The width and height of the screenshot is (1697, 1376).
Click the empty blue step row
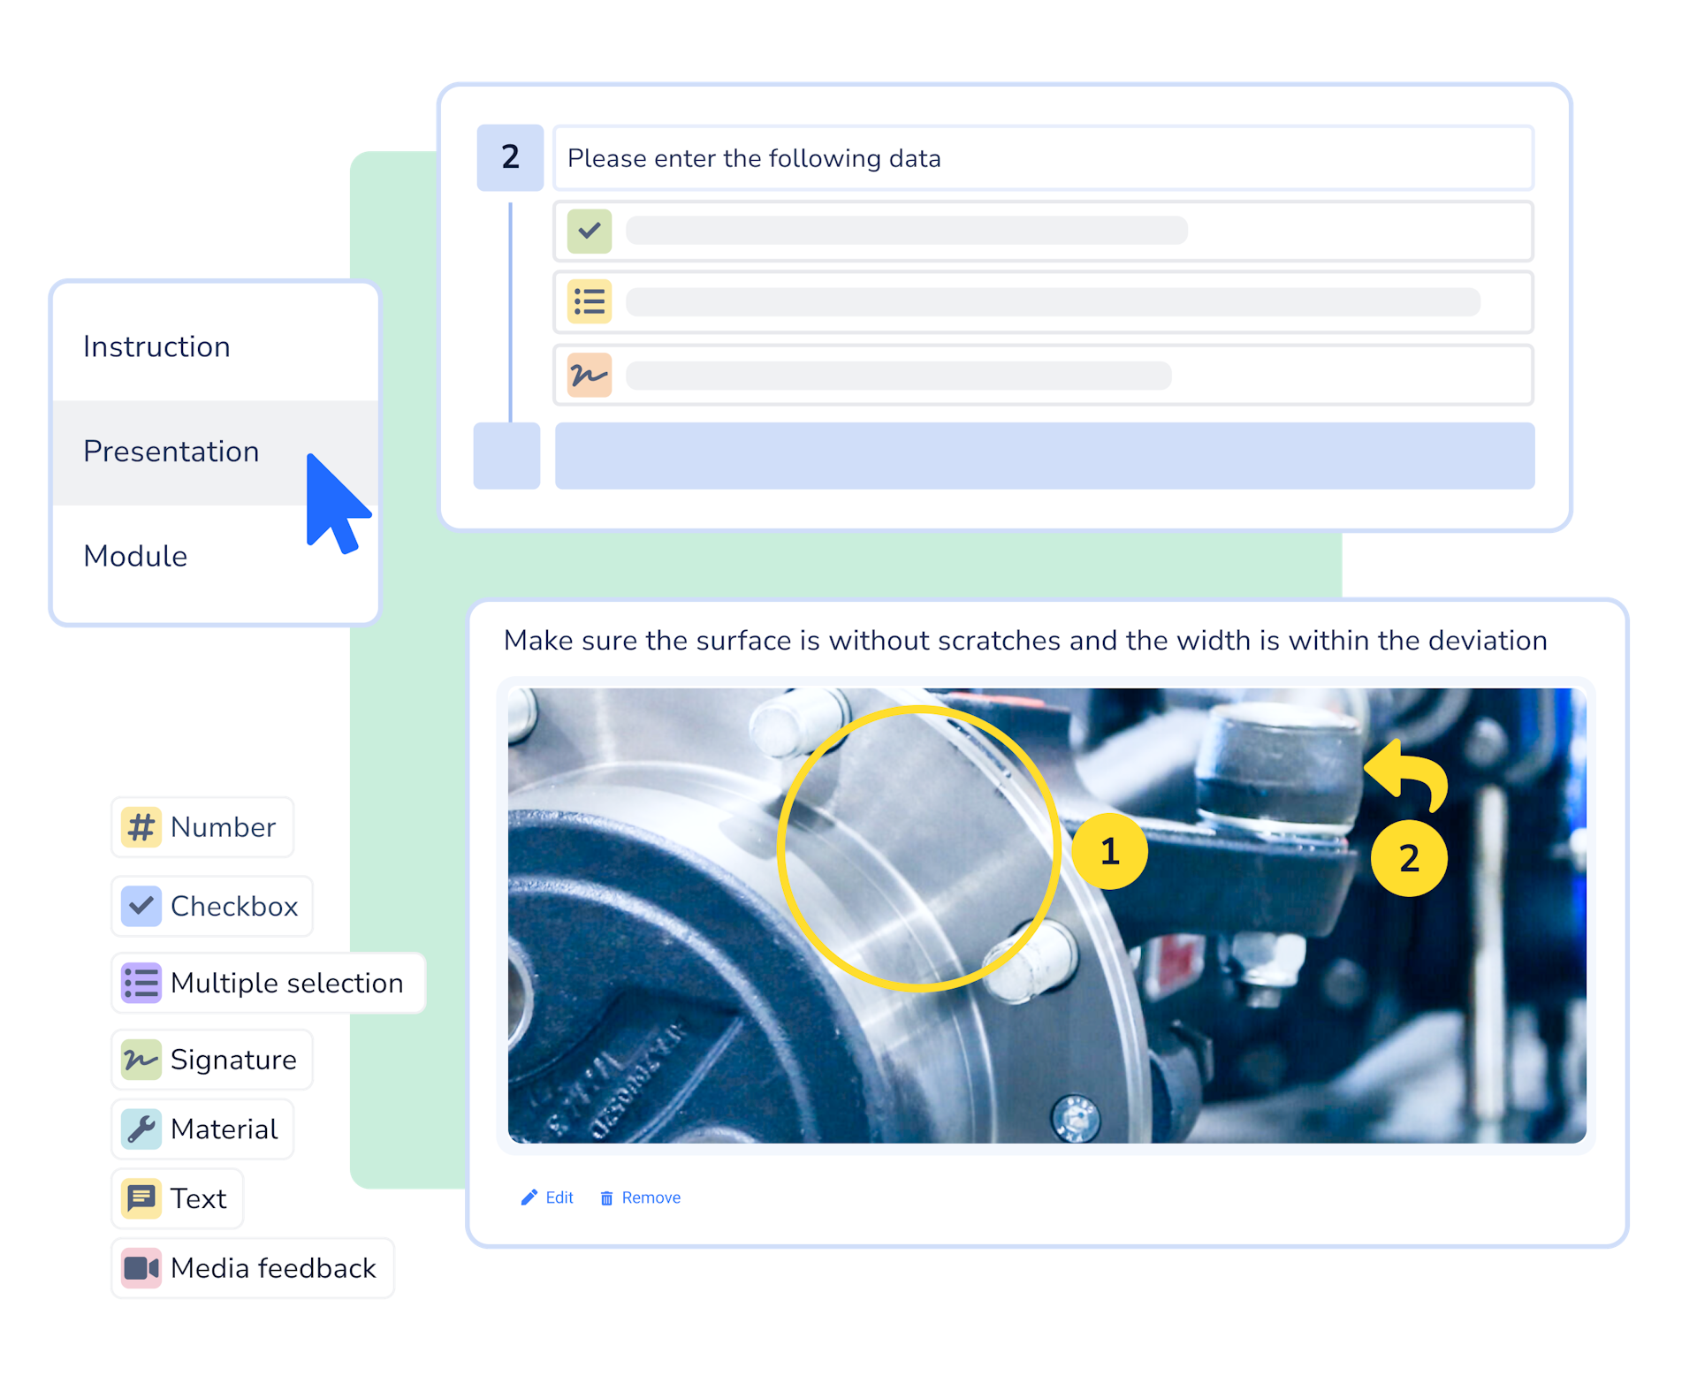[1044, 456]
